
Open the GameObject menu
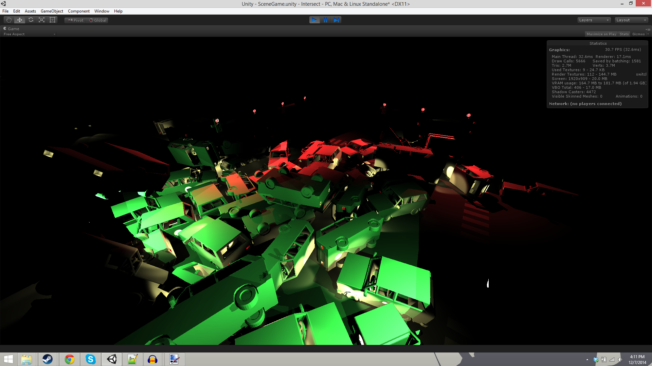pos(52,11)
